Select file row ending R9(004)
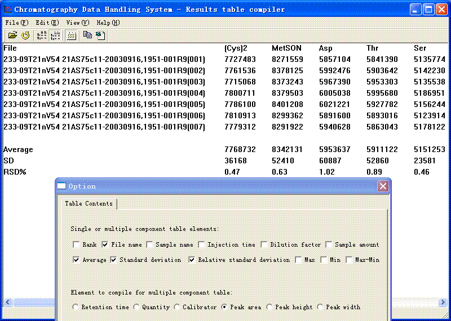Viewport: 451px width, 321px height. [104, 93]
